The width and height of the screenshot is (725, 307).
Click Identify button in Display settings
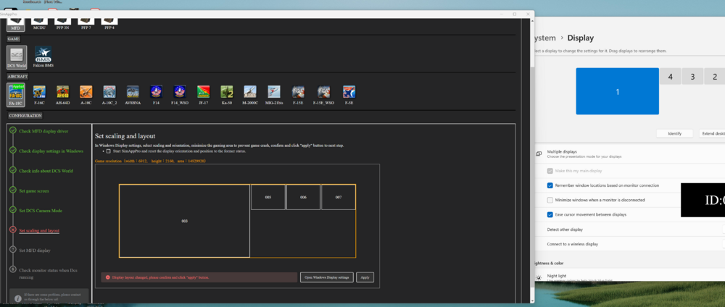674,133
